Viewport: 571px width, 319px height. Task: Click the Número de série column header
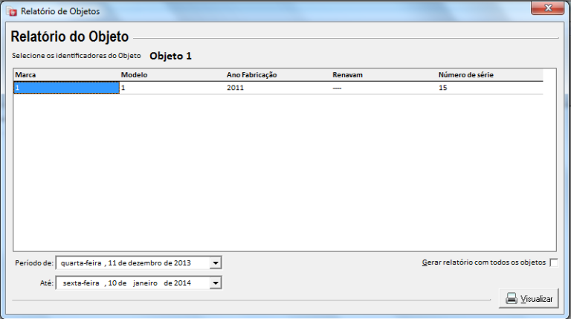465,75
